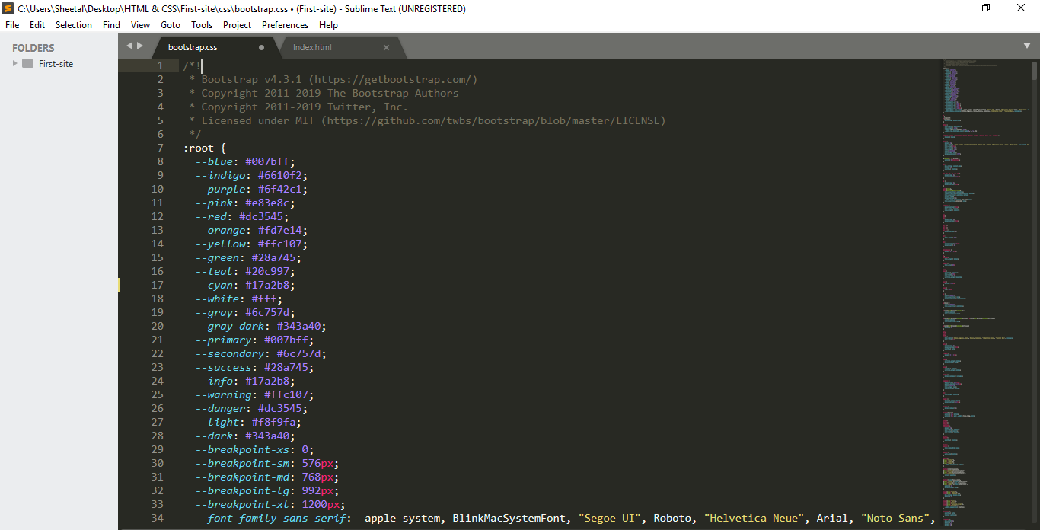Select the bootstrap.css tab
The height and width of the screenshot is (530, 1040).
coord(193,47)
